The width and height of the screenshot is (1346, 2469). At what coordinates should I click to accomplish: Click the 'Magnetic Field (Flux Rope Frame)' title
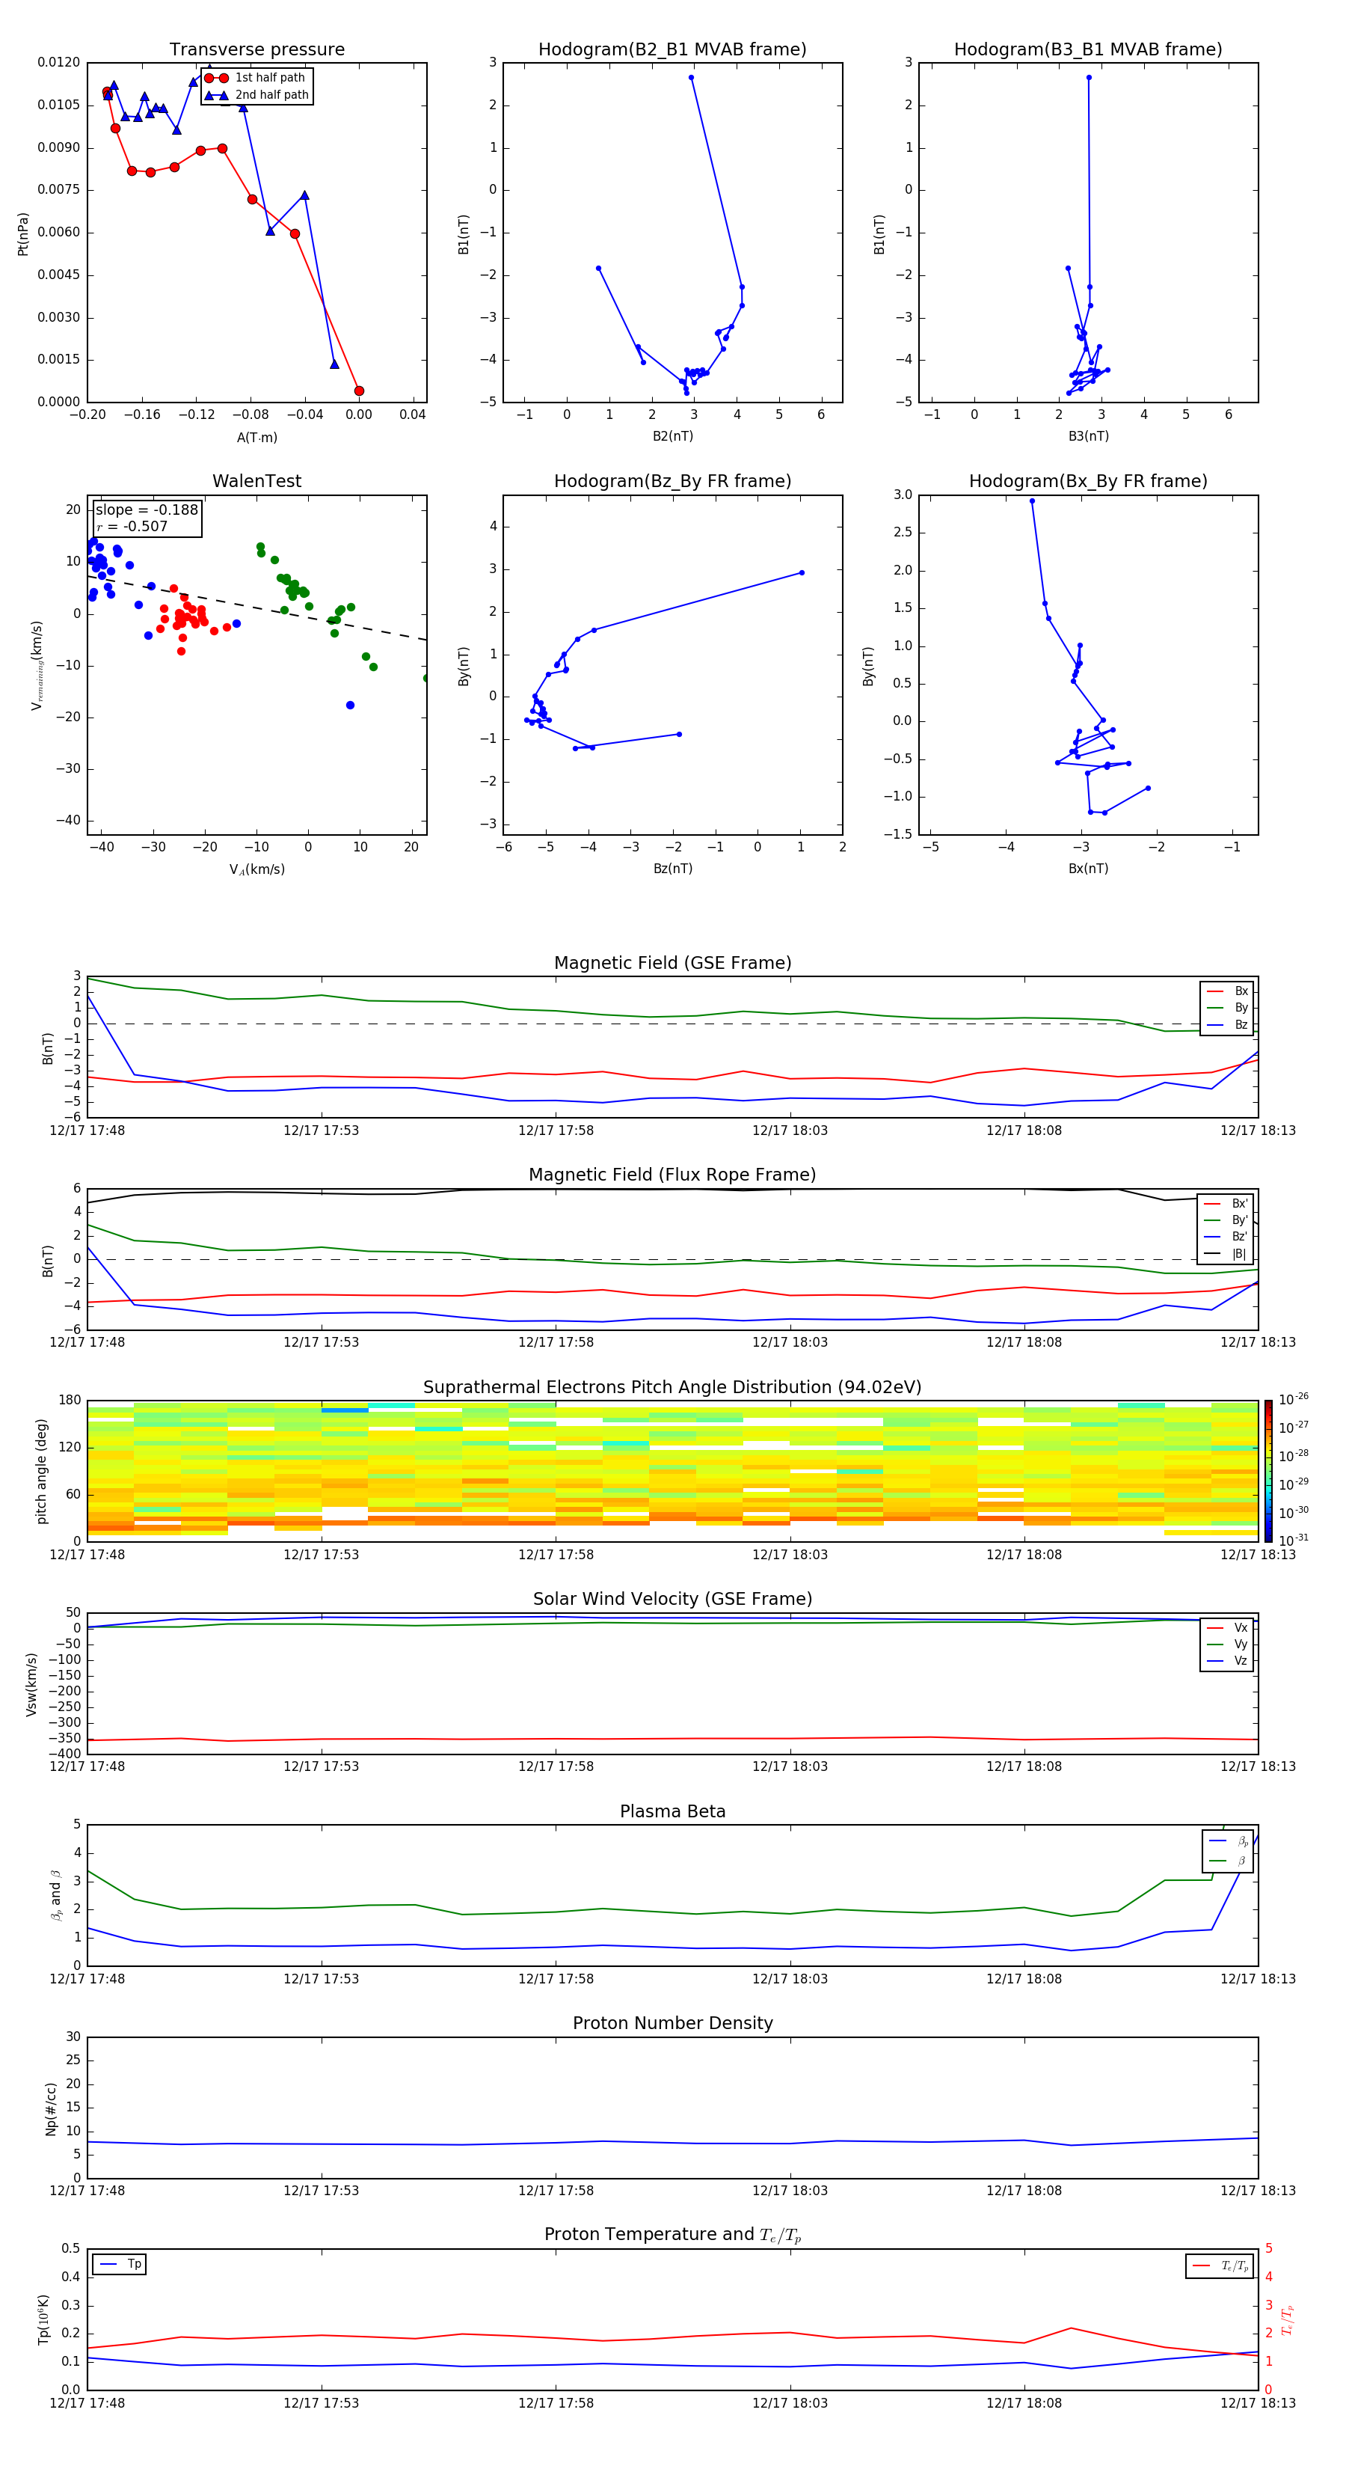point(672,1174)
